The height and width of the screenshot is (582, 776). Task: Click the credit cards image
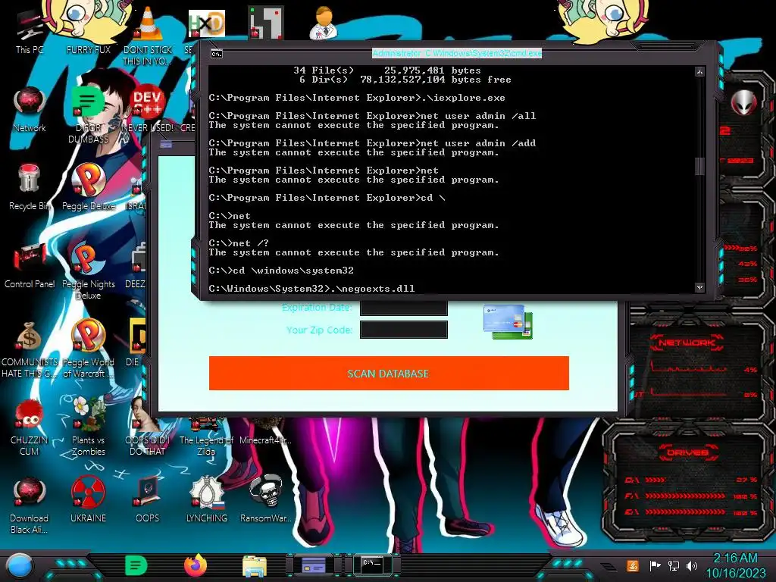pyautogui.click(x=508, y=321)
